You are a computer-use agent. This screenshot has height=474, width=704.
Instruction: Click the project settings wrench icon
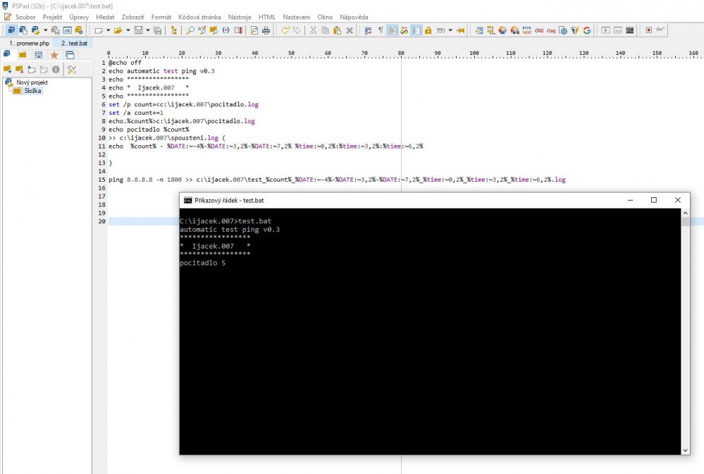[x=72, y=69]
